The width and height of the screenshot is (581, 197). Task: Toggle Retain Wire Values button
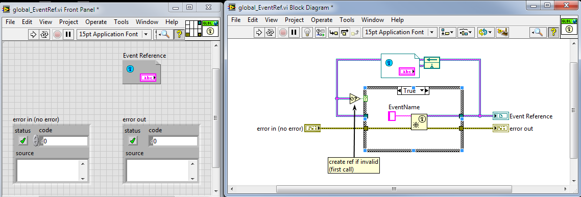pyautogui.click(x=321, y=32)
